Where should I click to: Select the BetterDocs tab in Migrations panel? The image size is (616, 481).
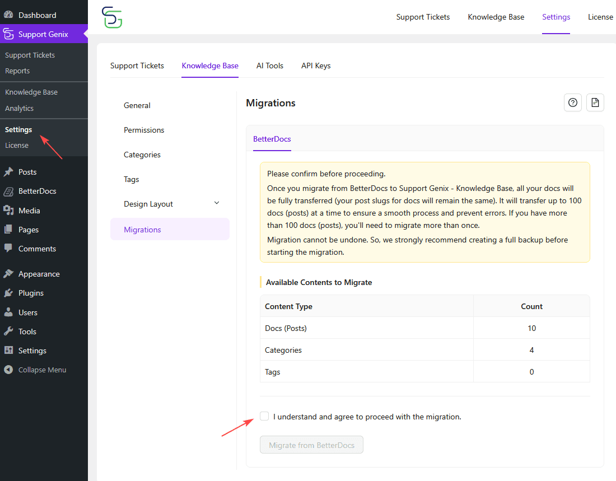[272, 139]
